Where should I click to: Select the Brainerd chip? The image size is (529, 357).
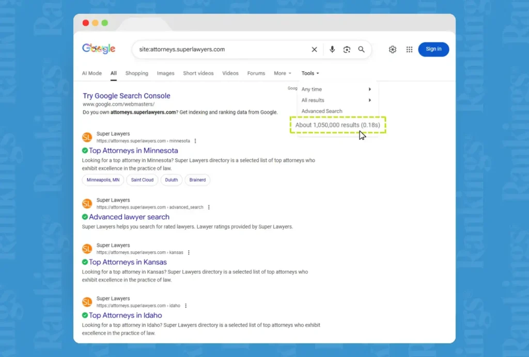pyautogui.click(x=197, y=180)
